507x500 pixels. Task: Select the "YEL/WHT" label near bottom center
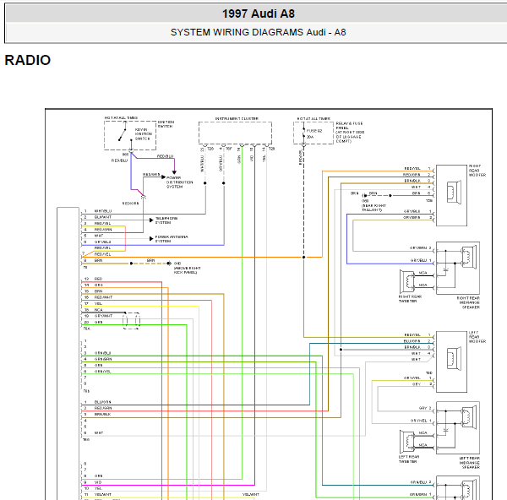(251, 494)
